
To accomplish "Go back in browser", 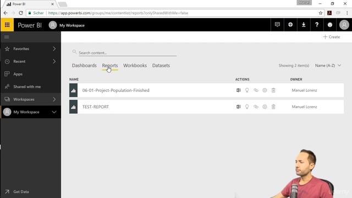I will tap(5, 13).
